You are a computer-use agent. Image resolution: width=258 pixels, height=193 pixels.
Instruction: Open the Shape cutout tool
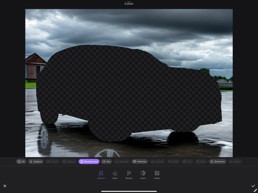[x=157, y=175]
